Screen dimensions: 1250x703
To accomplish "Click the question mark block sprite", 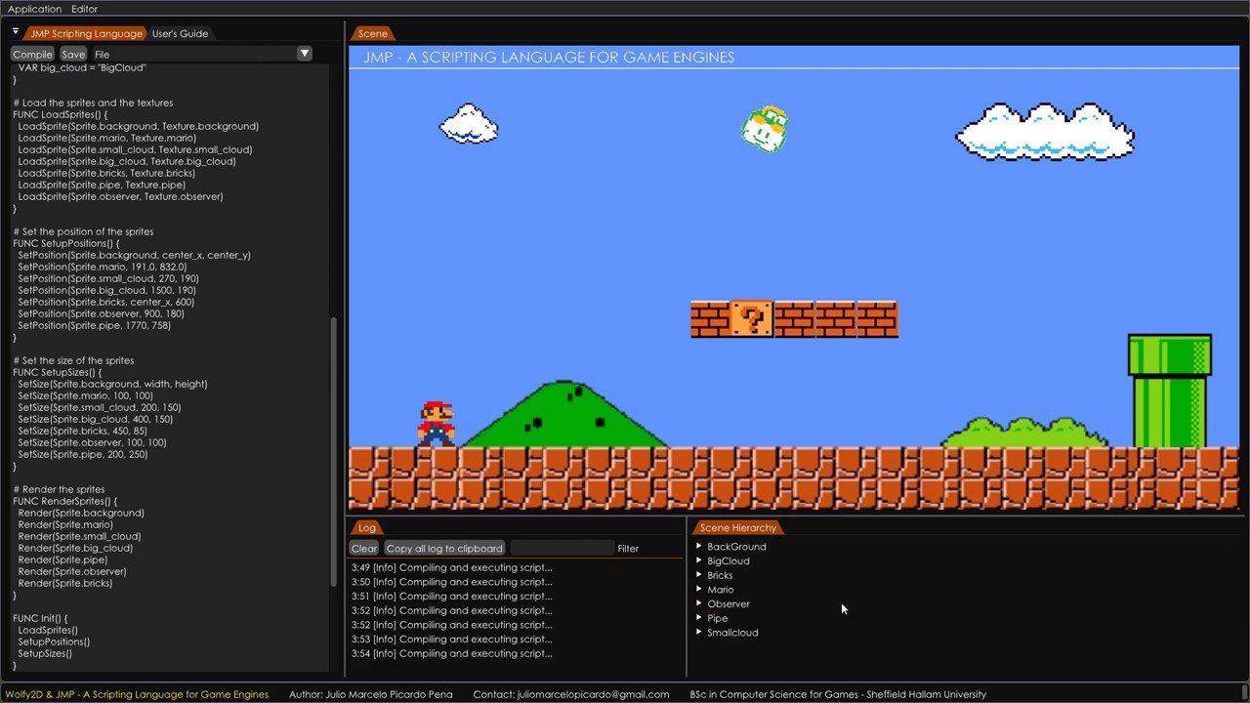I will pyautogui.click(x=752, y=319).
